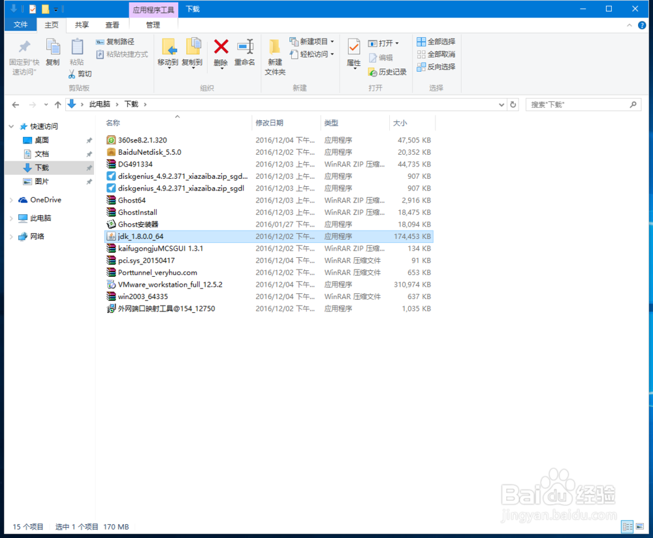Screen dimensions: 653x538
Task: Switch to the Manage (管理) tab
Action: [x=153, y=25]
